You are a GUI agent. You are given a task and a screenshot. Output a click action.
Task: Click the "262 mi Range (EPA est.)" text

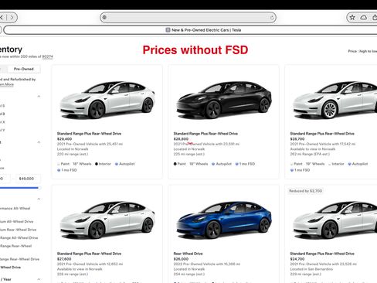click(310, 154)
